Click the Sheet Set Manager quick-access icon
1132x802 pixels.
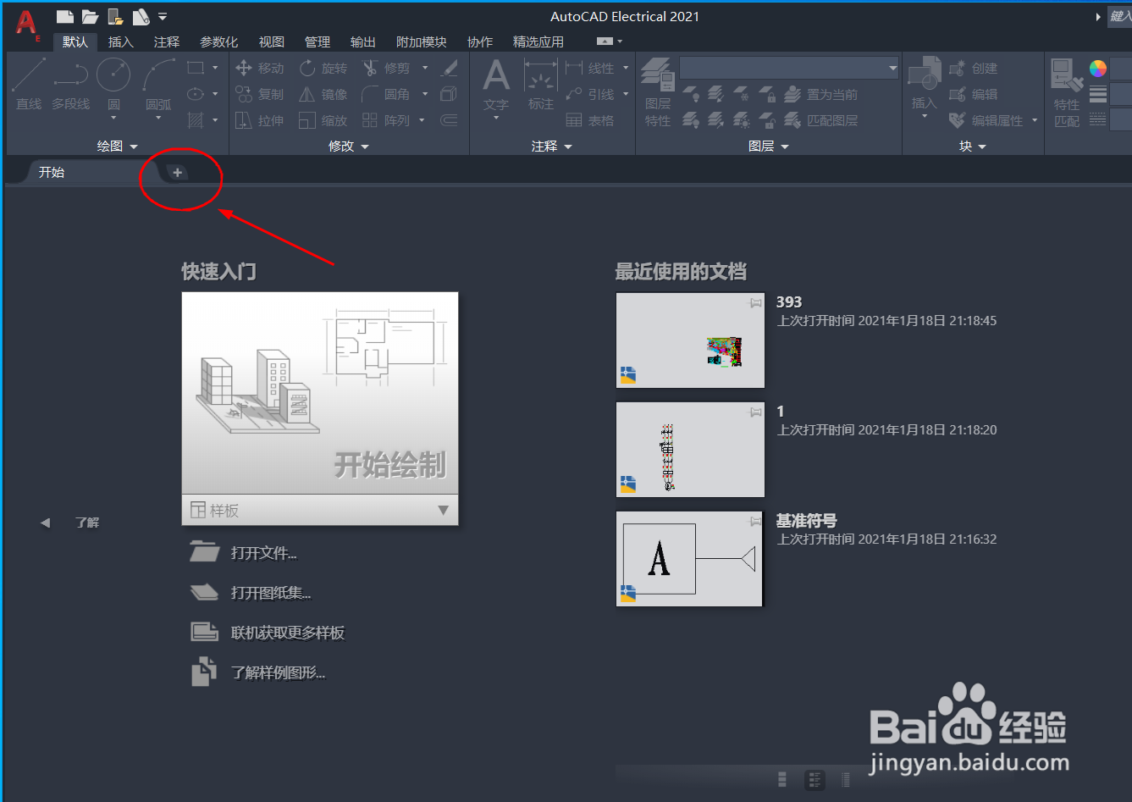point(141,16)
